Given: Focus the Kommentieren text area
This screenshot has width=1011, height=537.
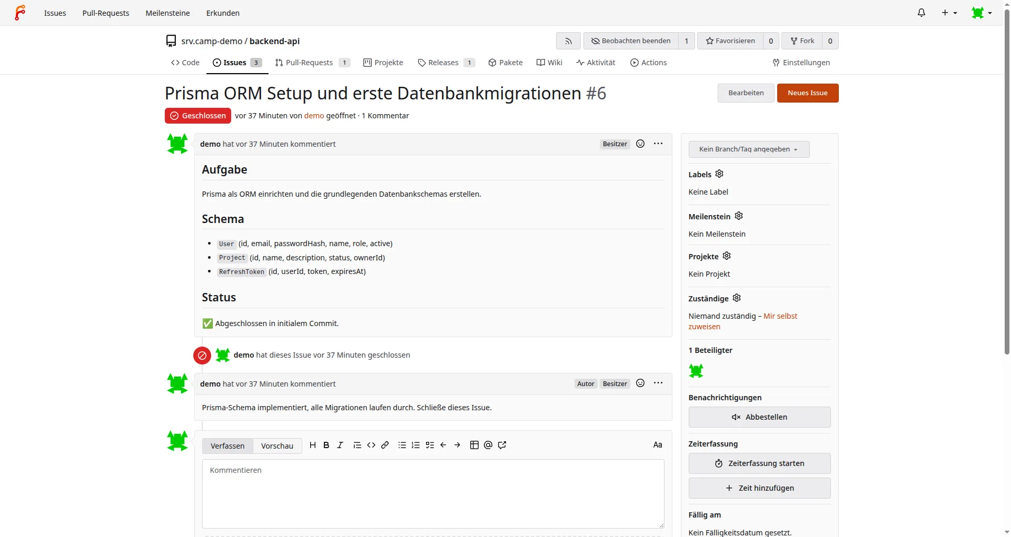Looking at the screenshot, I should point(433,494).
